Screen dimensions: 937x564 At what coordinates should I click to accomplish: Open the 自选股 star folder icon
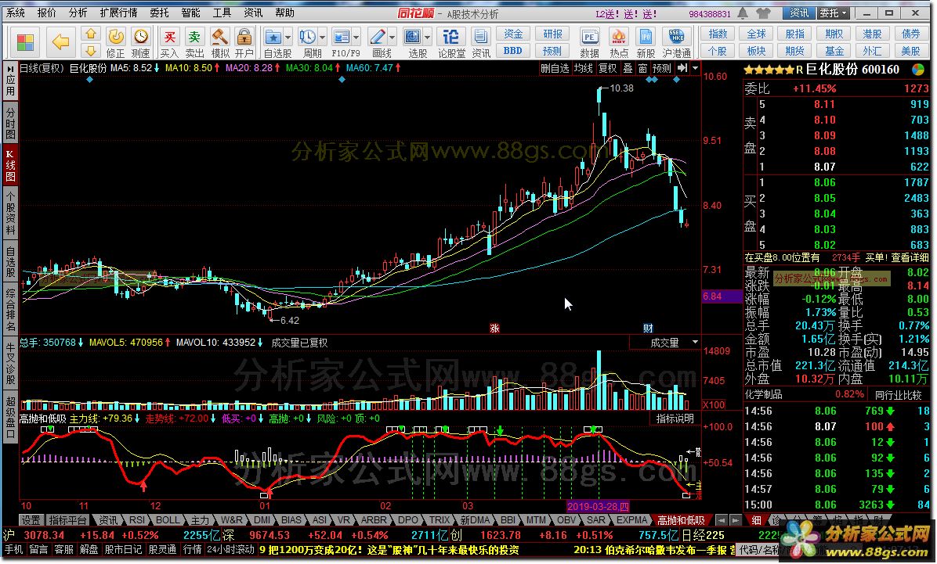click(x=273, y=38)
